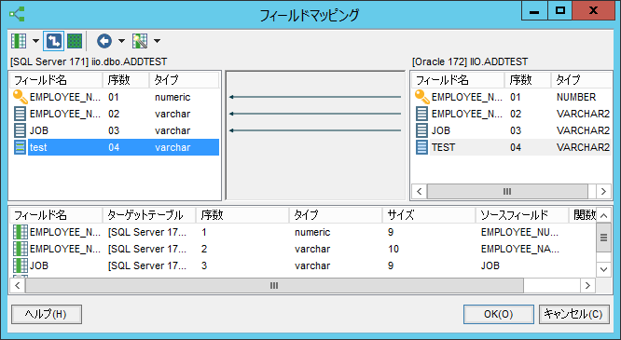Click サイズ column header in bottom list
Image resolution: width=621 pixels, height=340 pixels.
pos(429,215)
